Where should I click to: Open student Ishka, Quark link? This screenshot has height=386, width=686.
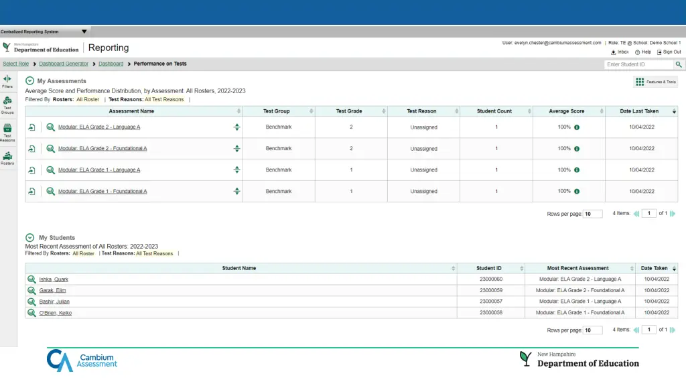54,279
